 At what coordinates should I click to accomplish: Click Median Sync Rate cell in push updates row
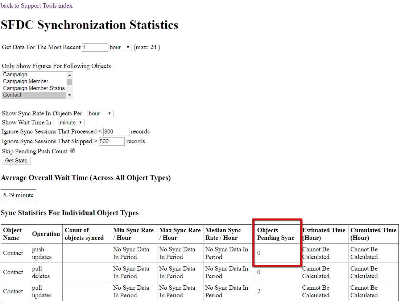tap(229, 253)
